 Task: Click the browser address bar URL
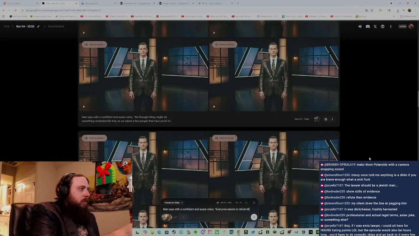(x=63, y=10)
